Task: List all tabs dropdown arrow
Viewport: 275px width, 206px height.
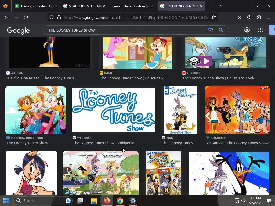Action: (222, 6)
